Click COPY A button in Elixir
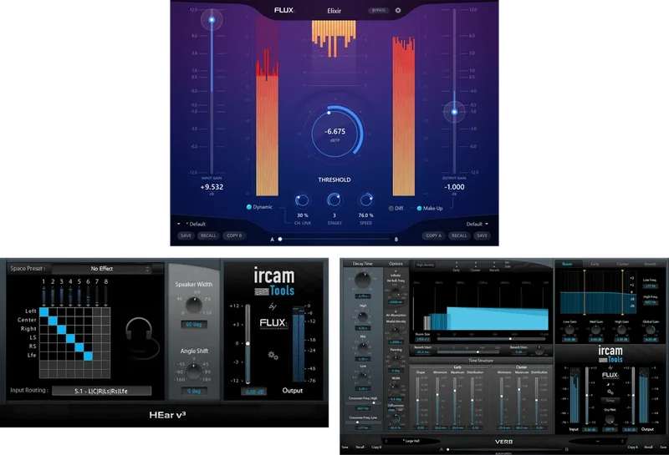 [x=433, y=235]
